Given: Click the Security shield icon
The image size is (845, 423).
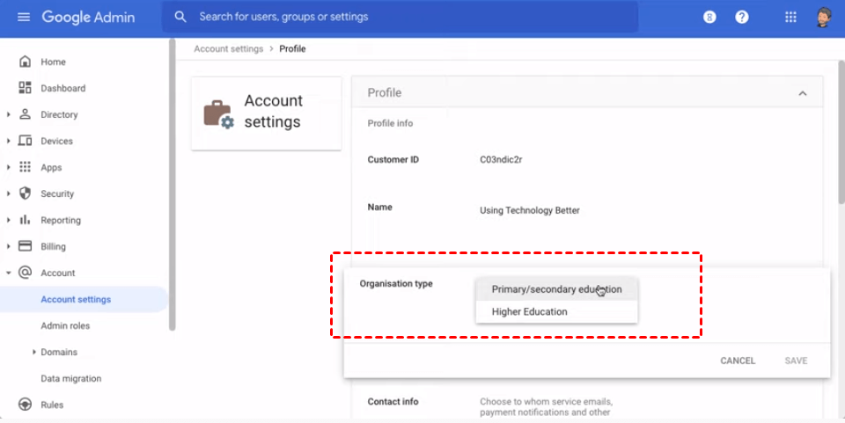Looking at the screenshot, I should [x=25, y=193].
